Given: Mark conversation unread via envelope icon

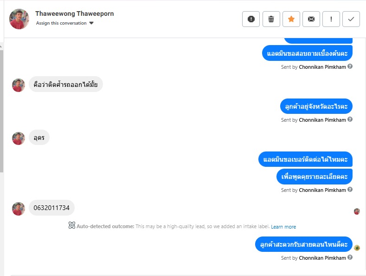Looking at the screenshot, I should [311, 19].
